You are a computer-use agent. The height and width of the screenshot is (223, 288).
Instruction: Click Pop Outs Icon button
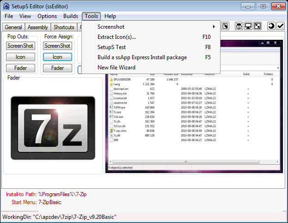20,57
